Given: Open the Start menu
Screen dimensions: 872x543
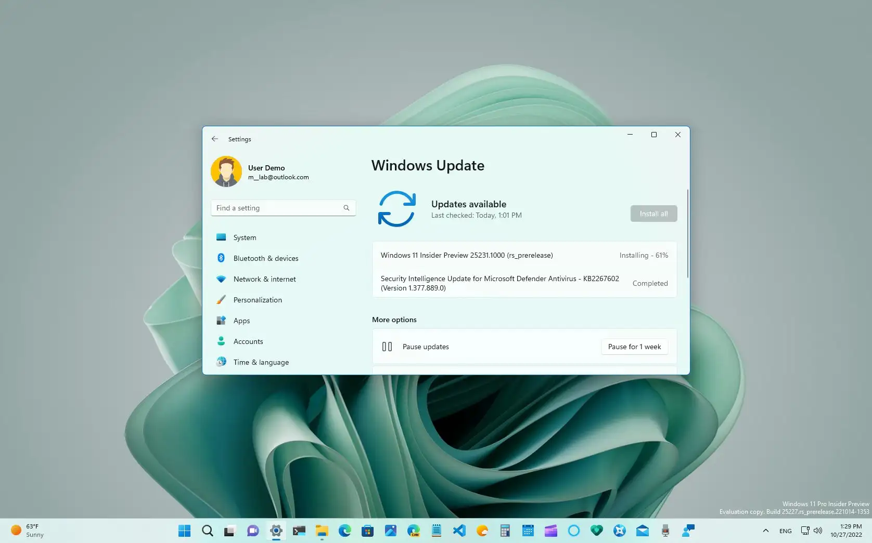Looking at the screenshot, I should [x=184, y=531].
